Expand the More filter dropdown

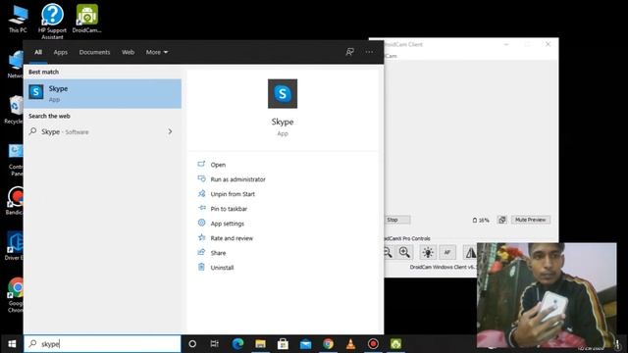pyautogui.click(x=157, y=52)
